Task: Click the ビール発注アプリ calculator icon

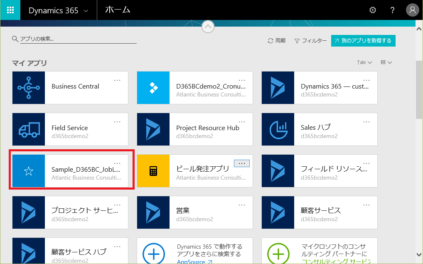Action: click(153, 171)
